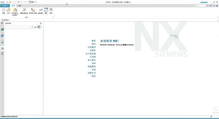Click the find command search field
The width and height of the screenshot is (219, 119).
click(x=199, y=6)
